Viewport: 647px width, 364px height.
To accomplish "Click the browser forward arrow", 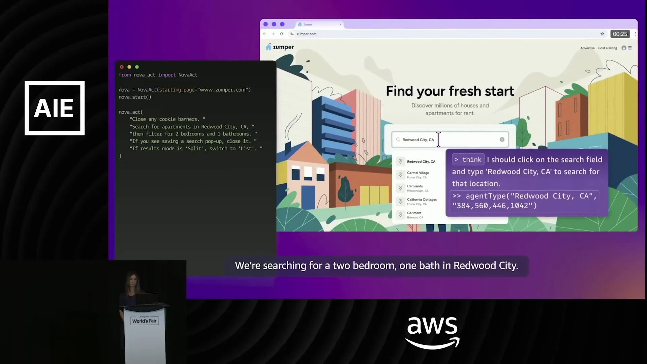I will [x=273, y=34].
